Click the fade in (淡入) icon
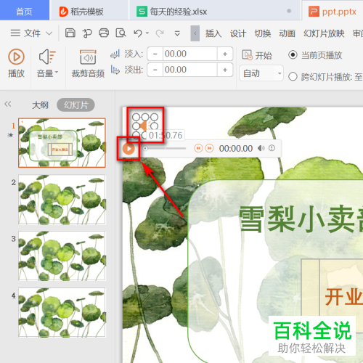Image resolution: width=363 pixels, height=363 pixels. click(115, 54)
